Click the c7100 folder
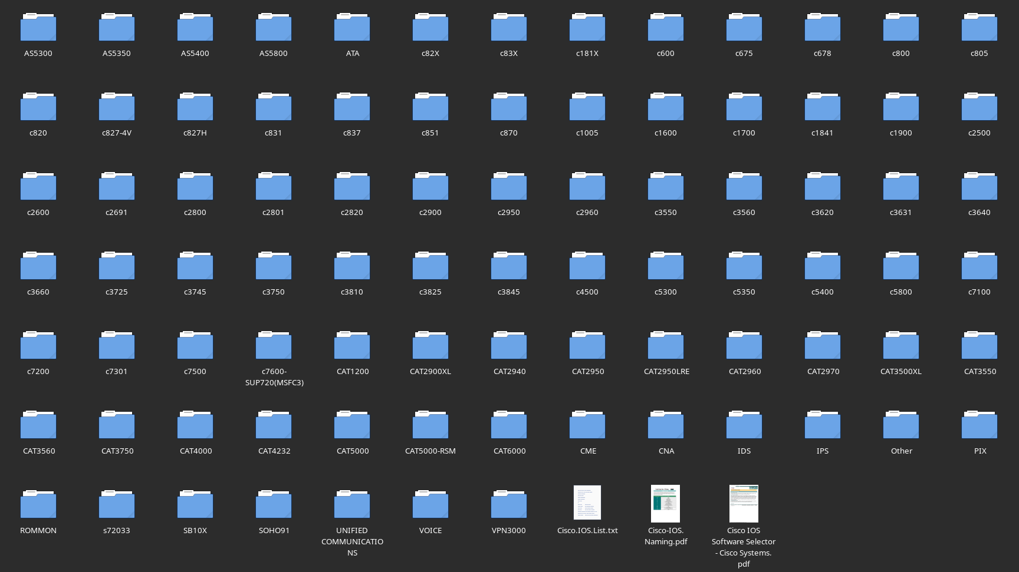This screenshot has width=1019, height=572. (x=979, y=266)
